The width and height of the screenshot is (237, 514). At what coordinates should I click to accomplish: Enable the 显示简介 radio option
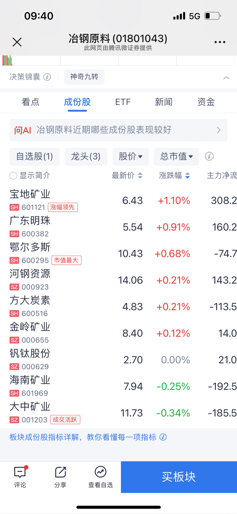pyautogui.click(x=13, y=176)
